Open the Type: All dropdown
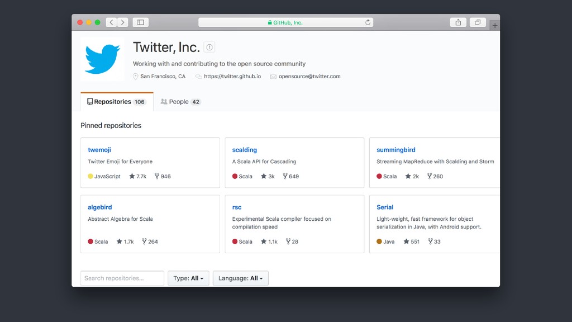The image size is (572, 322). click(188, 278)
